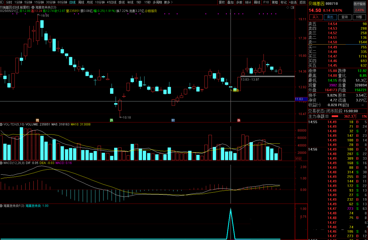Open the MACD indicator dropdown arrow
The image size is (368, 240).
[2, 163]
